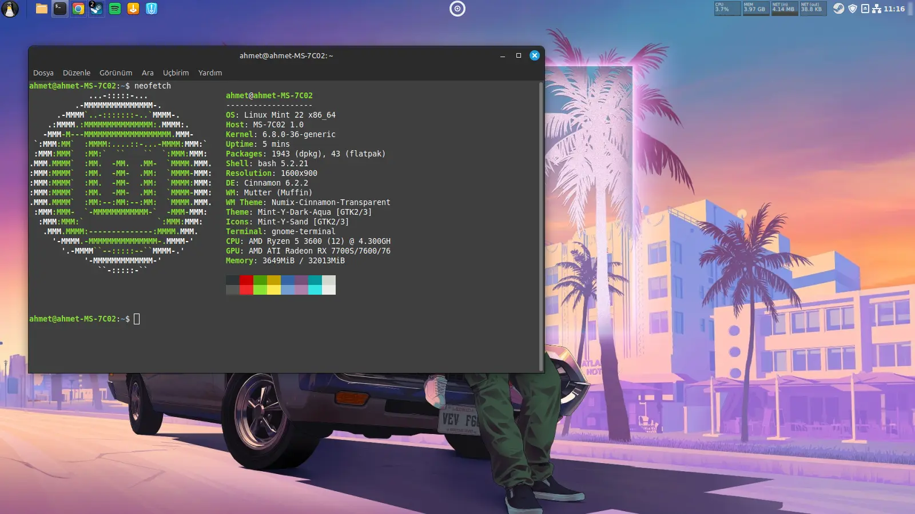
Task: Launch Spotify from the top panel
Action: pos(115,9)
